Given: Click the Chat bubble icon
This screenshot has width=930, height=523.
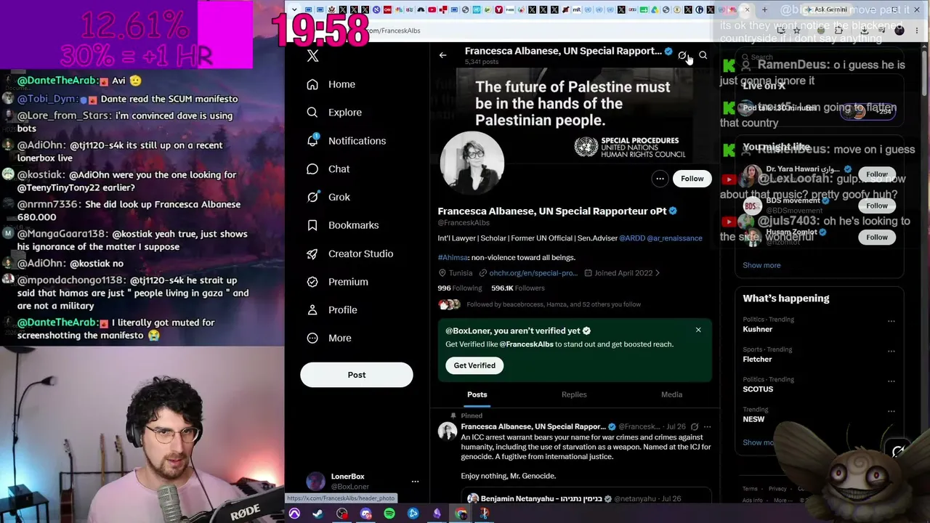Looking at the screenshot, I should pyautogui.click(x=312, y=169).
